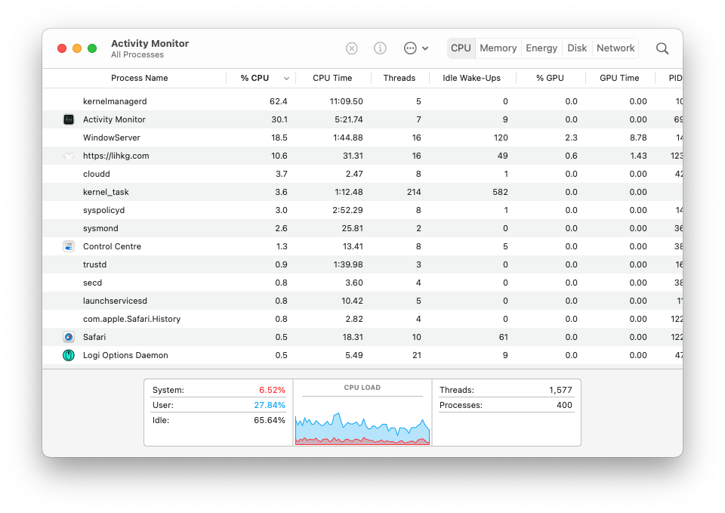Viewport: 725px width, 513px height.
Task: Click the 62.4 CPU value for kernelmanagerd
Action: (279, 101)
